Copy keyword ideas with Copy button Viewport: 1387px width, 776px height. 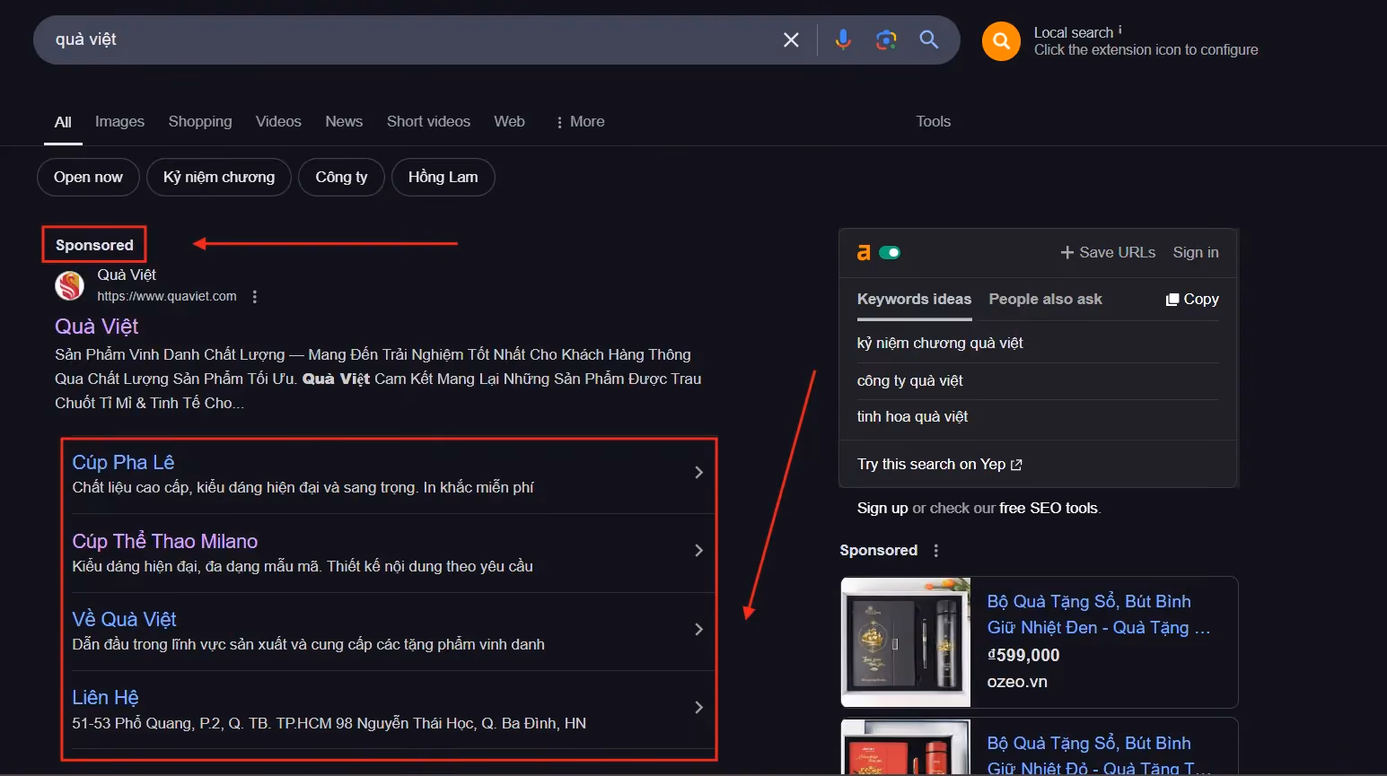point(1192,300)
